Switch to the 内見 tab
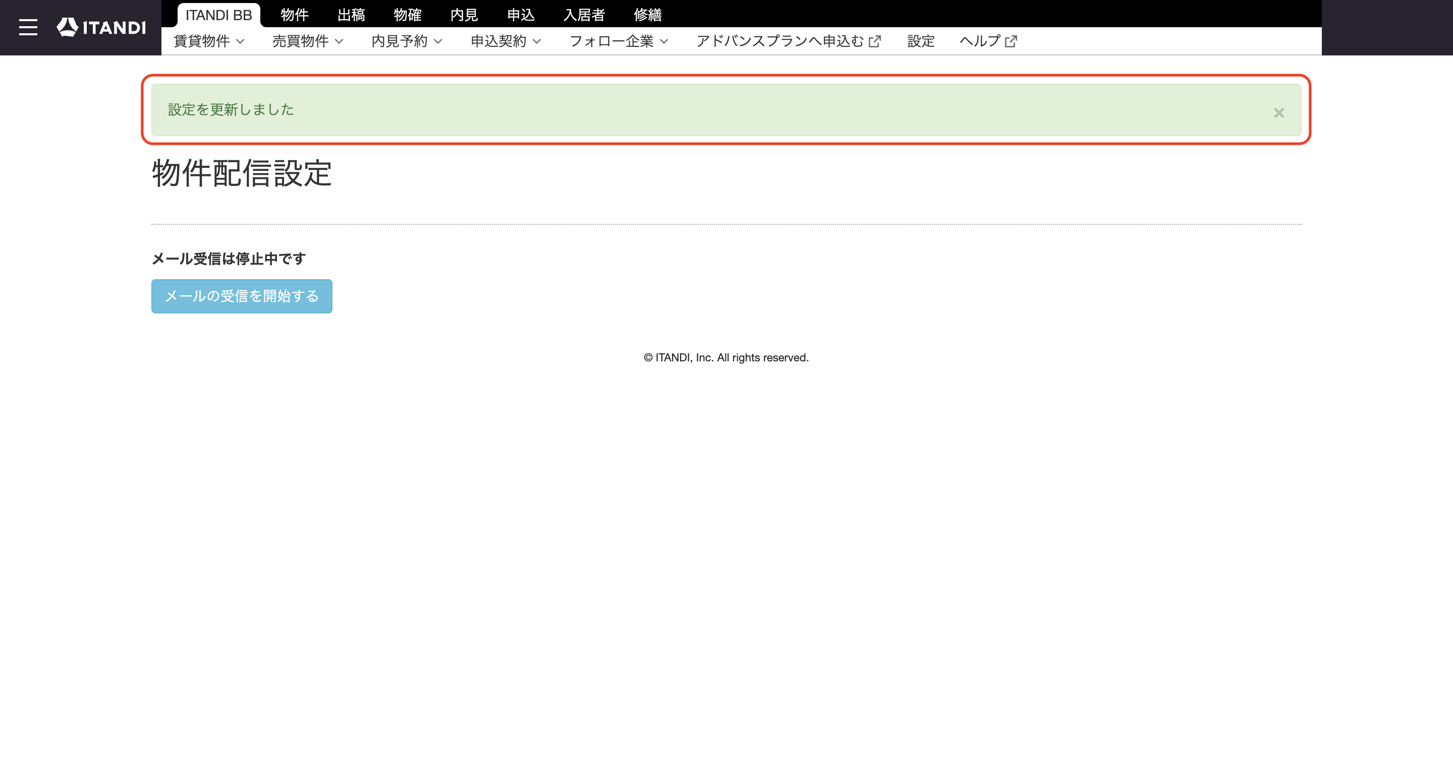The width and height of the screenshot is (1453, 759). pyautogui.click(x=464, y=15)
